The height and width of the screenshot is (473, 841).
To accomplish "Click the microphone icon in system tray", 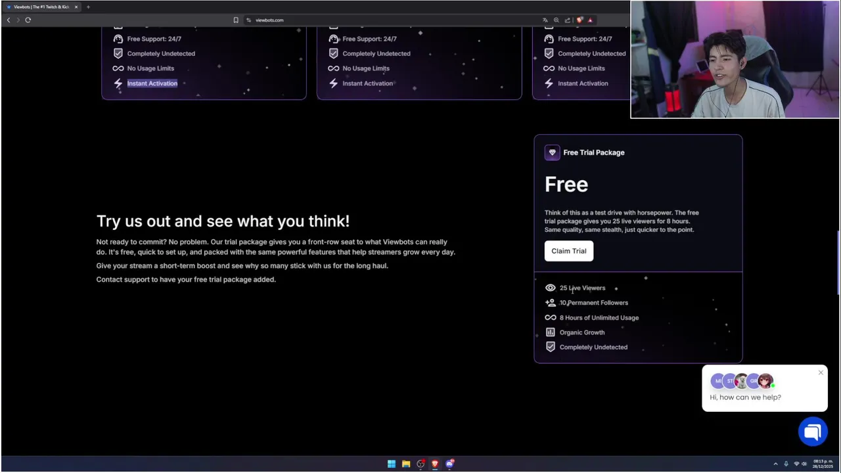I will [x=786, y=464].
